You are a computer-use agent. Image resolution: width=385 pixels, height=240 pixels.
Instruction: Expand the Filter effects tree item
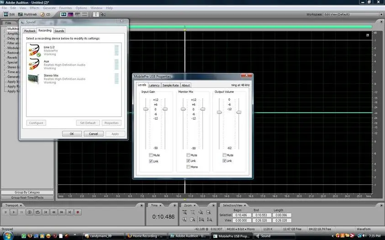point(5,43)
